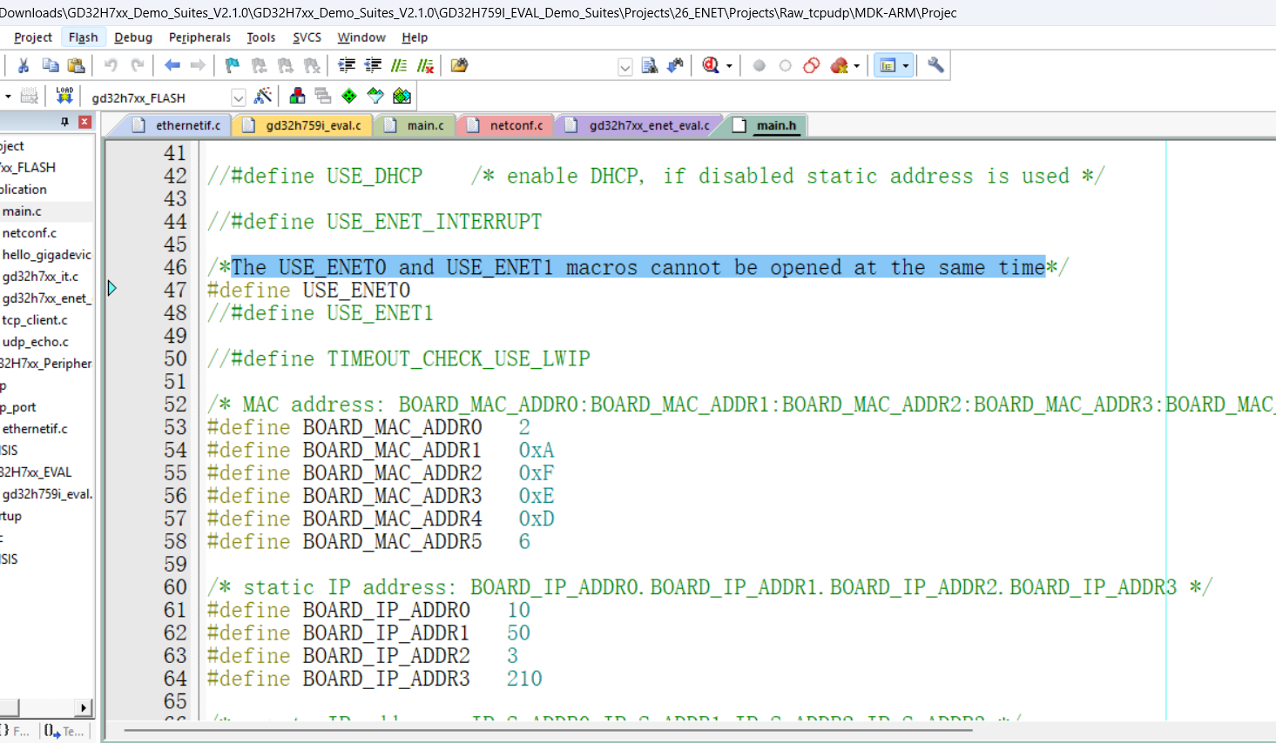Indent selected text icon
This screenshot has width=1276, height=743.
click(x=347, y=65)
